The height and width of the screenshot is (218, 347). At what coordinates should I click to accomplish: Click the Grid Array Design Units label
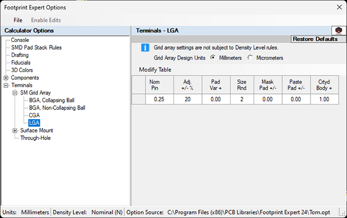point(180,58)
